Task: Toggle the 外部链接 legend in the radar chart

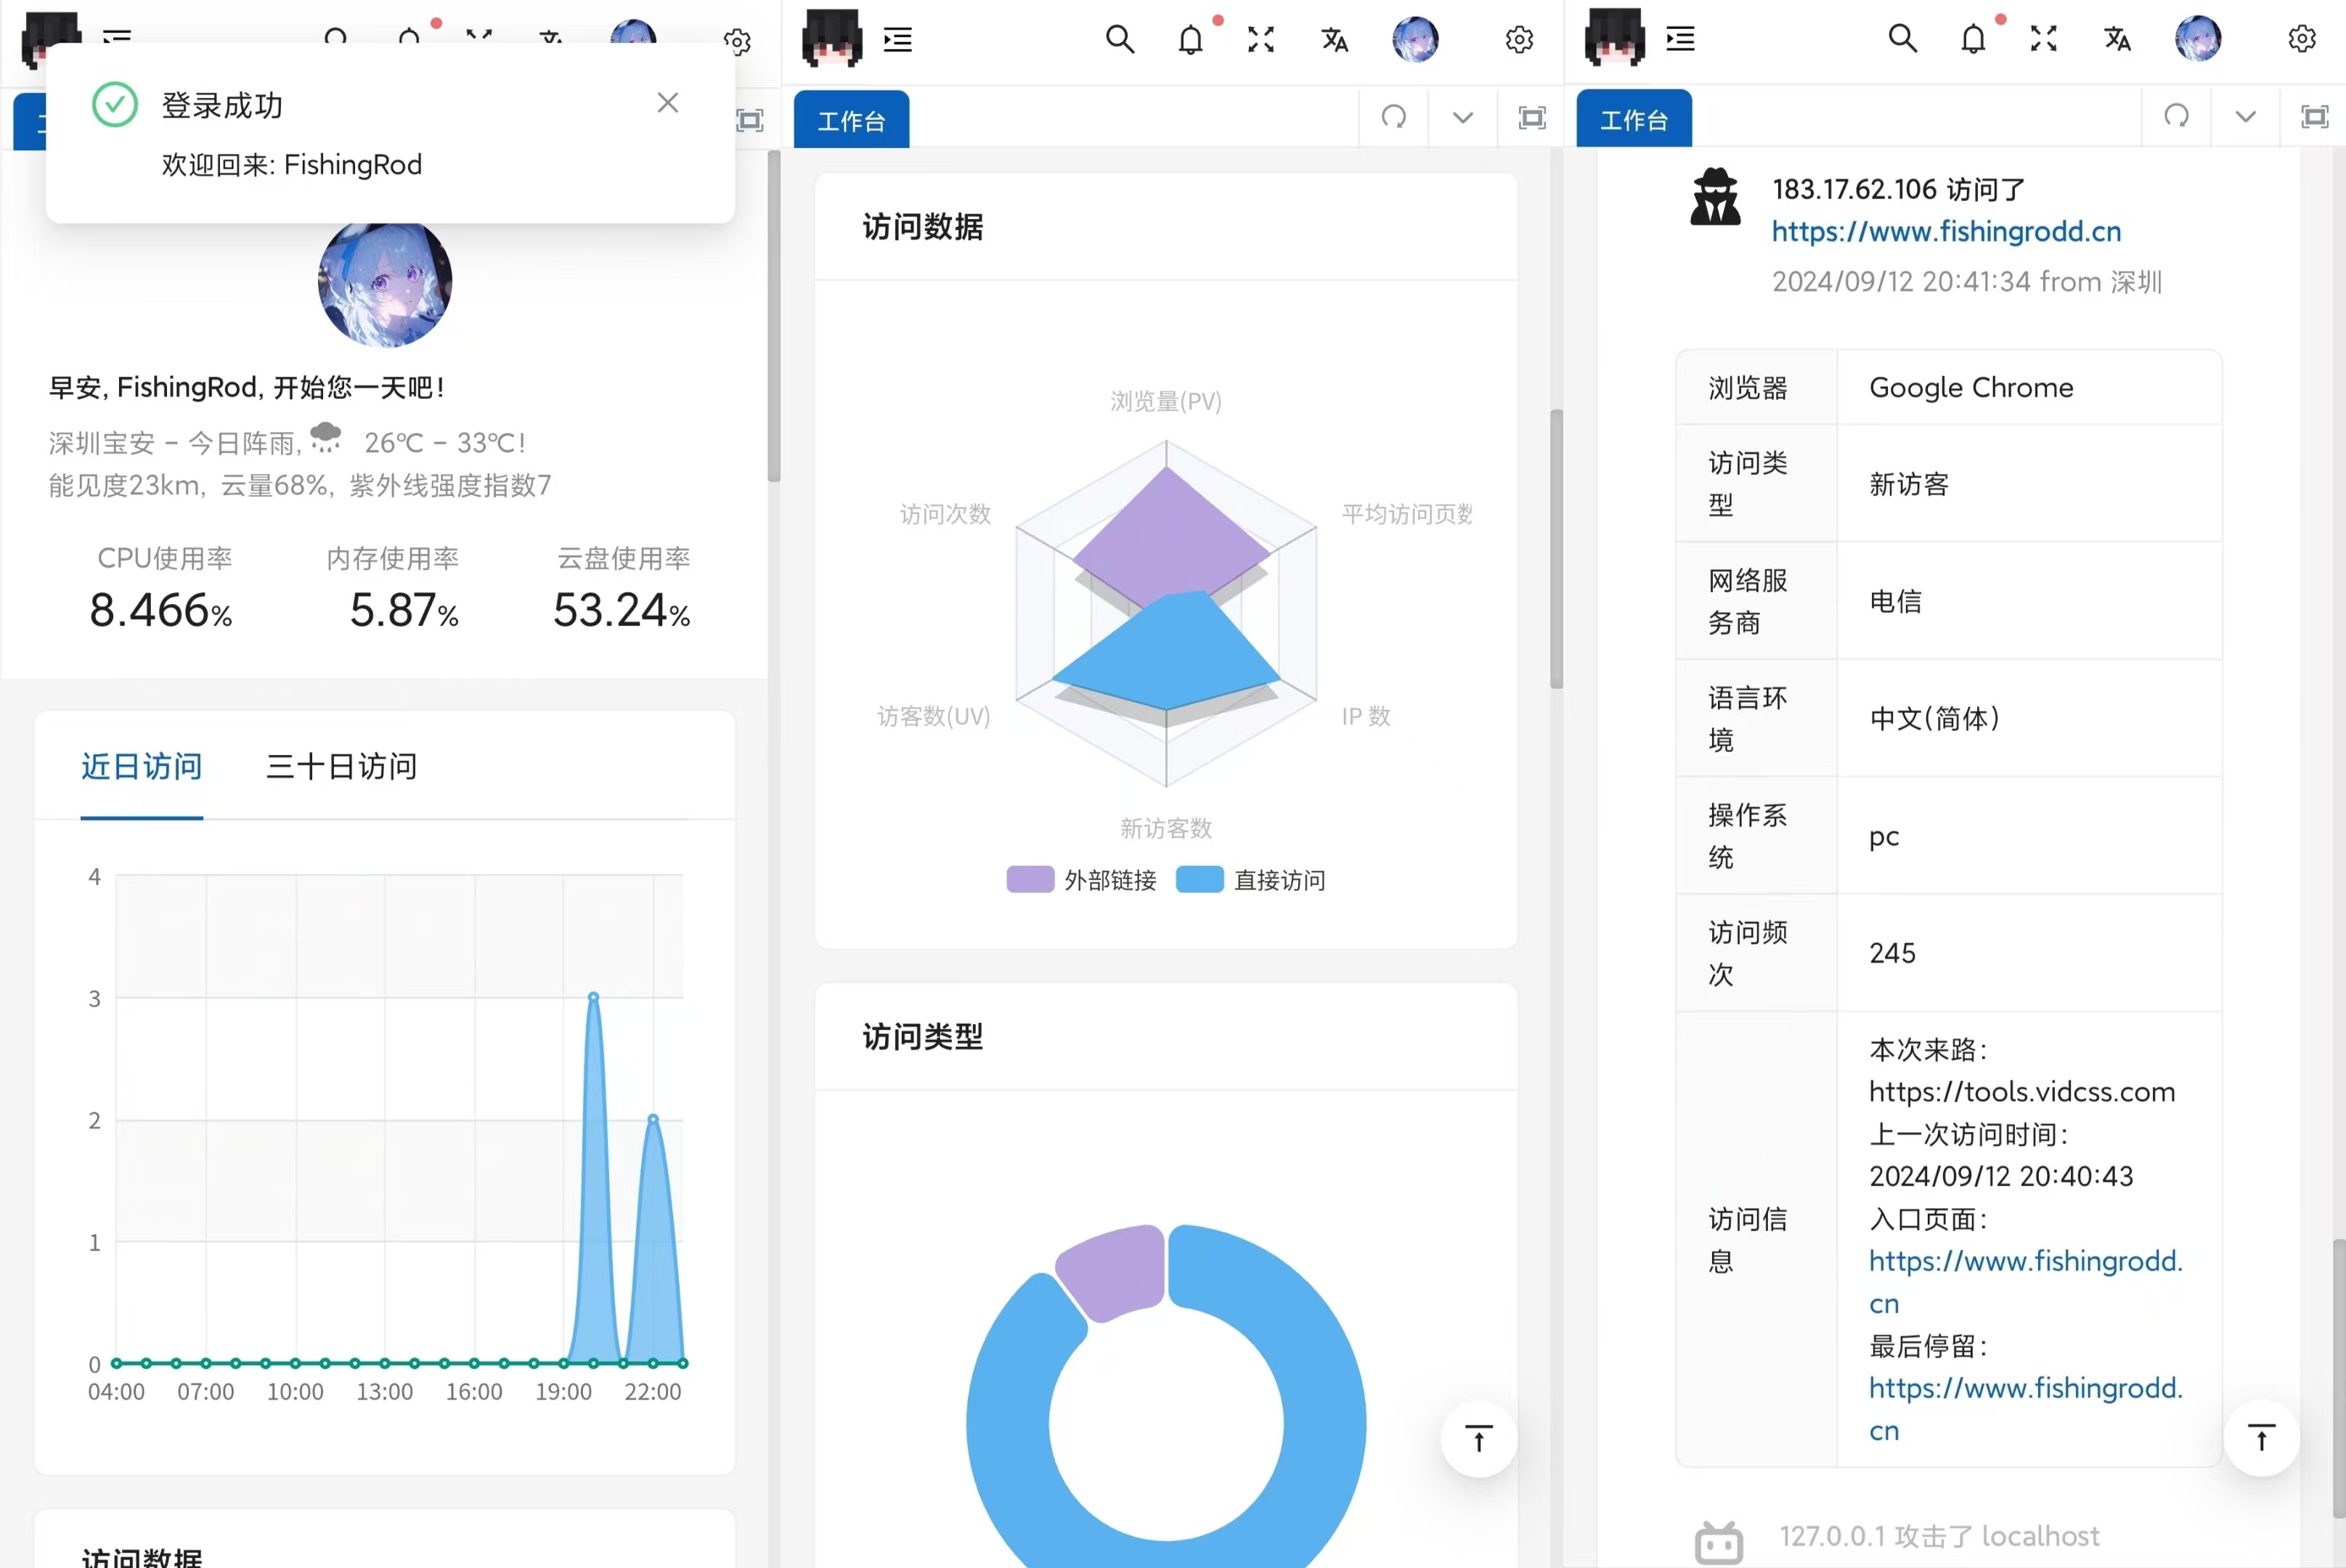Action: [1083, 879]
